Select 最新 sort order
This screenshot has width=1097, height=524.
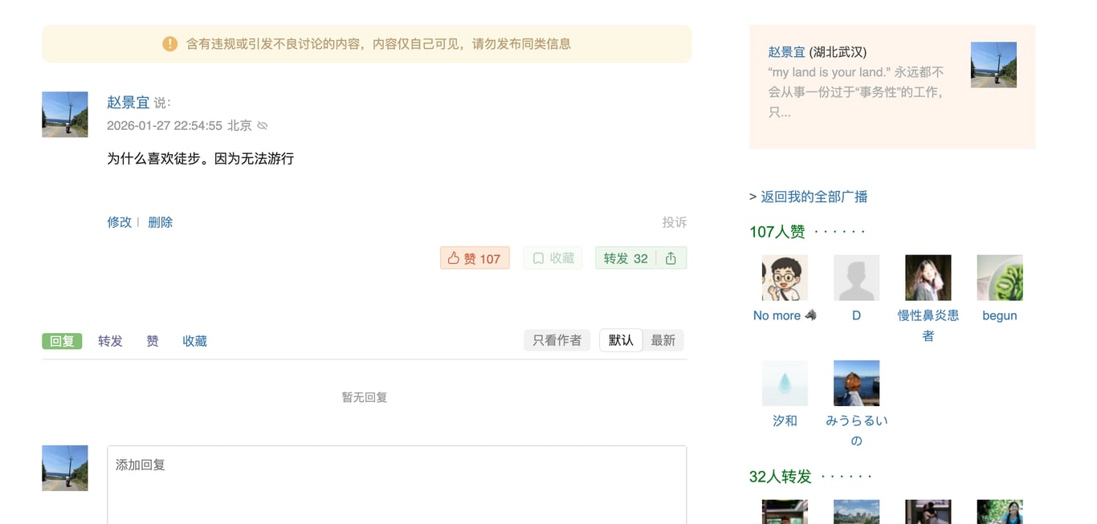pyautogui.click(x=663, y=340)
